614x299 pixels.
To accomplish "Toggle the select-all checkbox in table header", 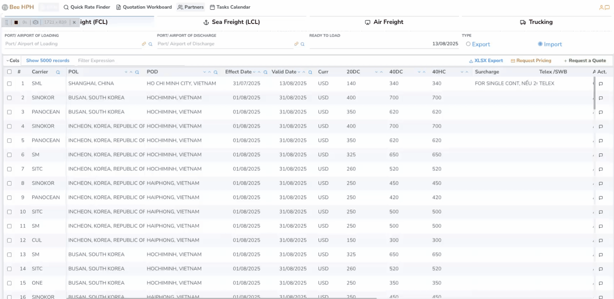I will [9, 72].
